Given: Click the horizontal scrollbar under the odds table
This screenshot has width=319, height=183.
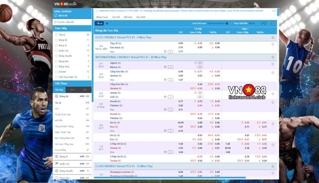Looking at the screenshot, I should click(x=170, y=178).
